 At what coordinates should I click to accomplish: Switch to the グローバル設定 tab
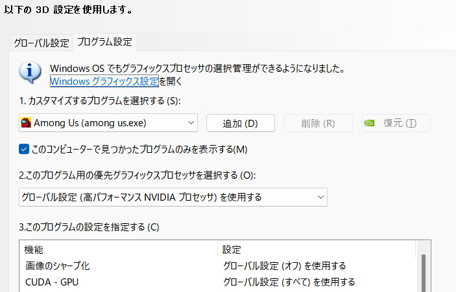coord(42,43)
